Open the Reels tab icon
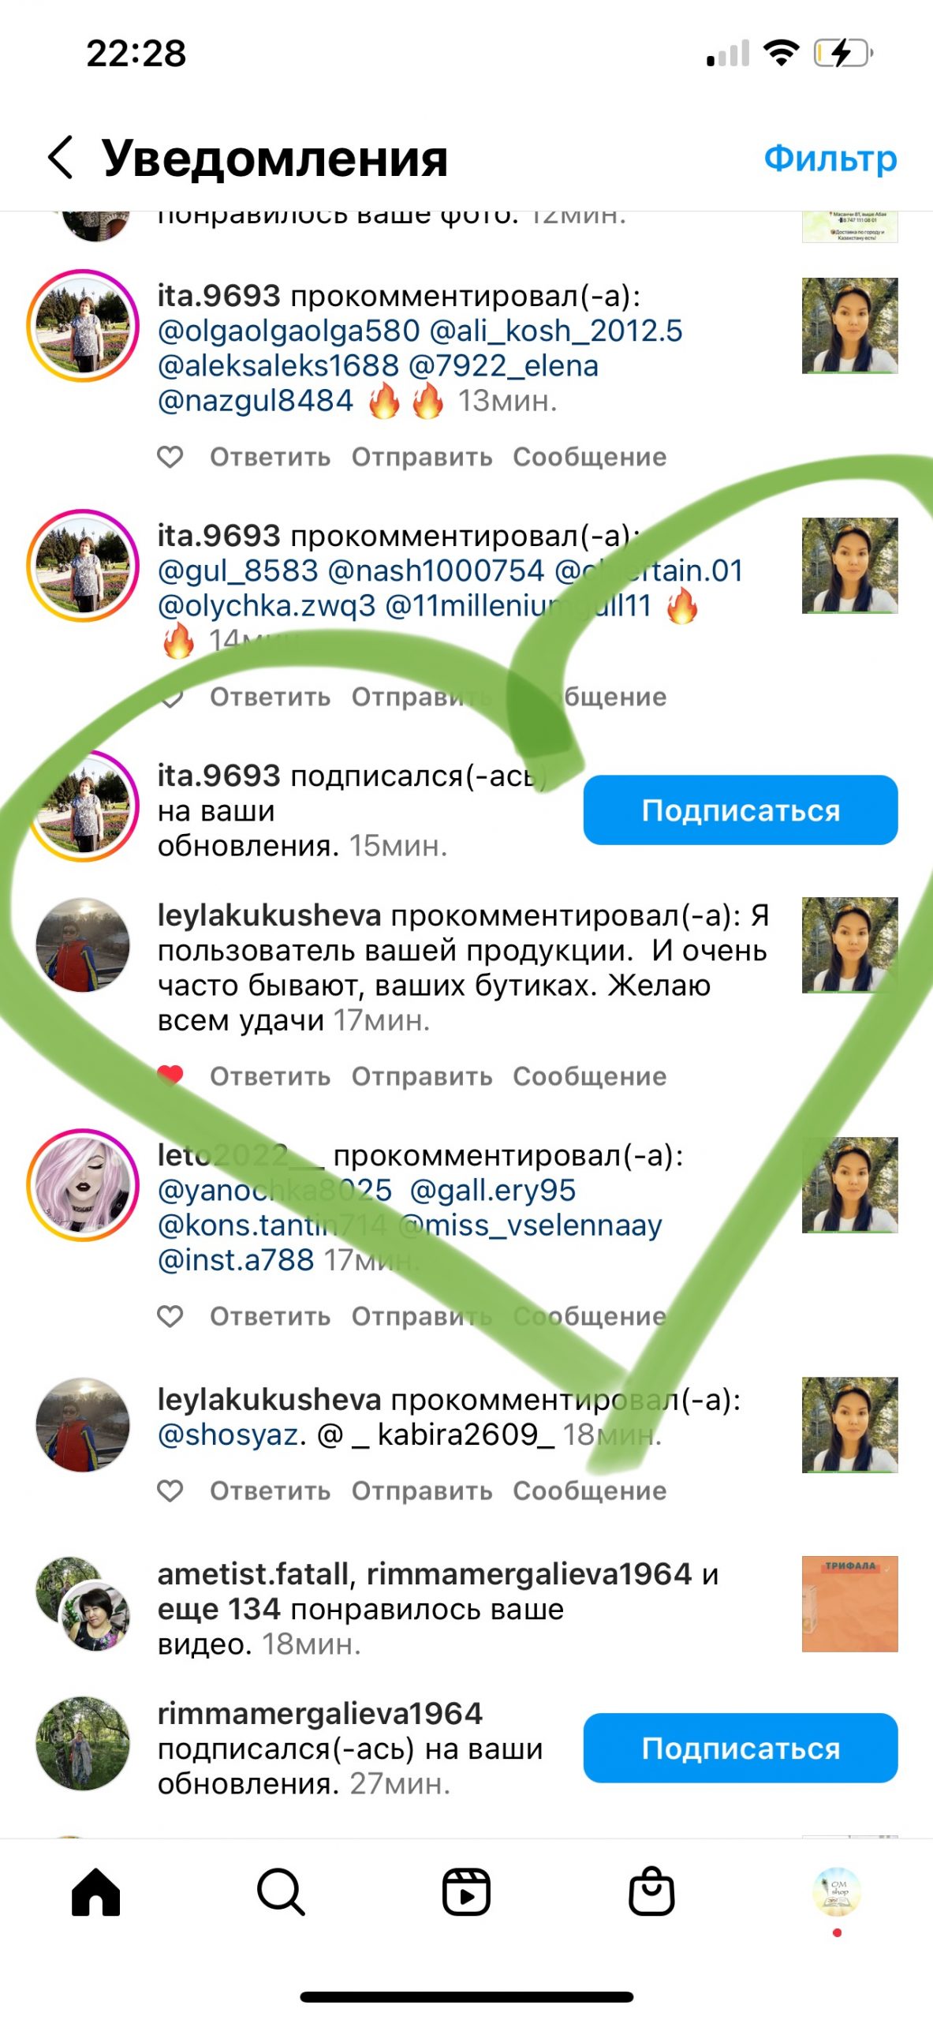Image resolution: width=933 pixels, height=2020 pixels. 466,1892
